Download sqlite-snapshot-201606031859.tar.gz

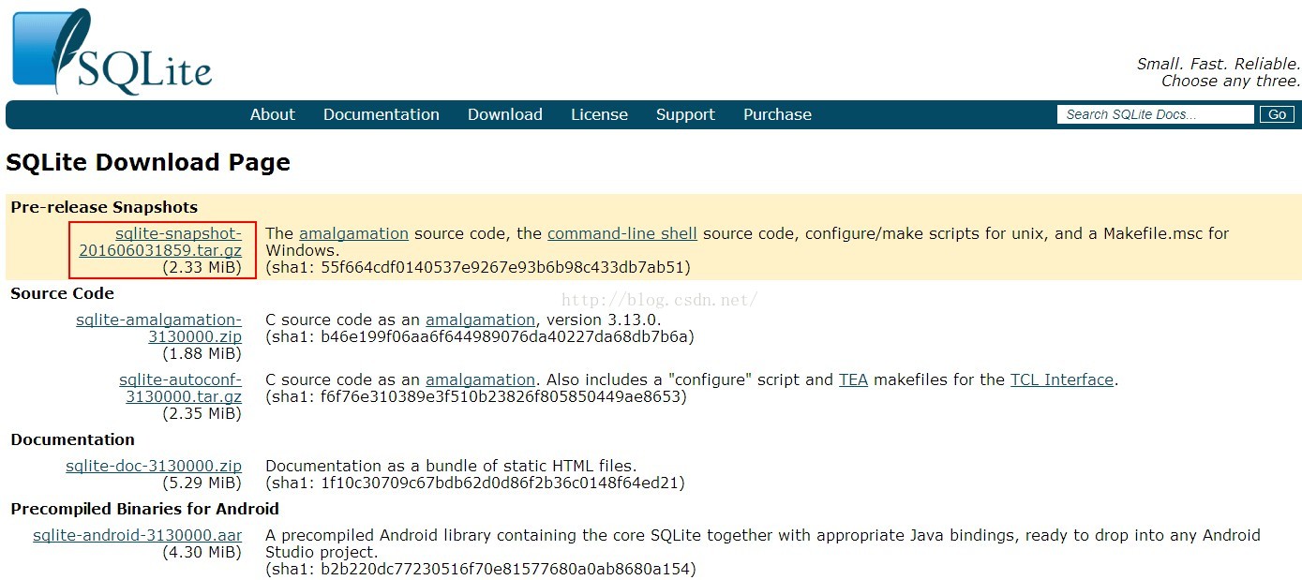point(160,242)
